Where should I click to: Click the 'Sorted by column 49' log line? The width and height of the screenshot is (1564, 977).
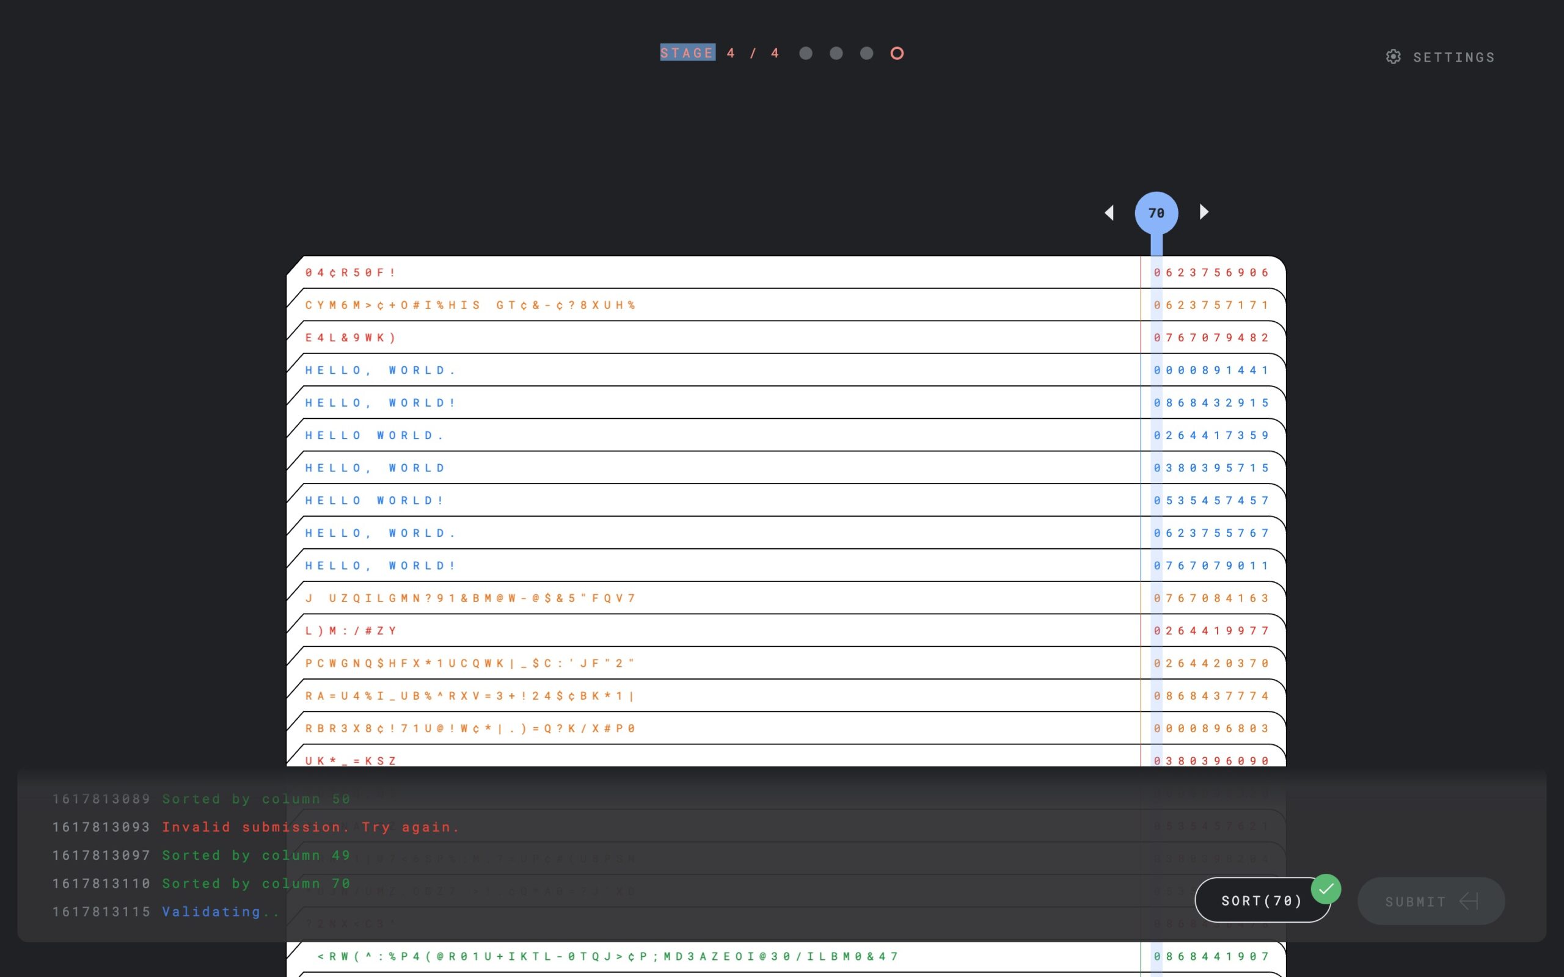click(256, 855)
